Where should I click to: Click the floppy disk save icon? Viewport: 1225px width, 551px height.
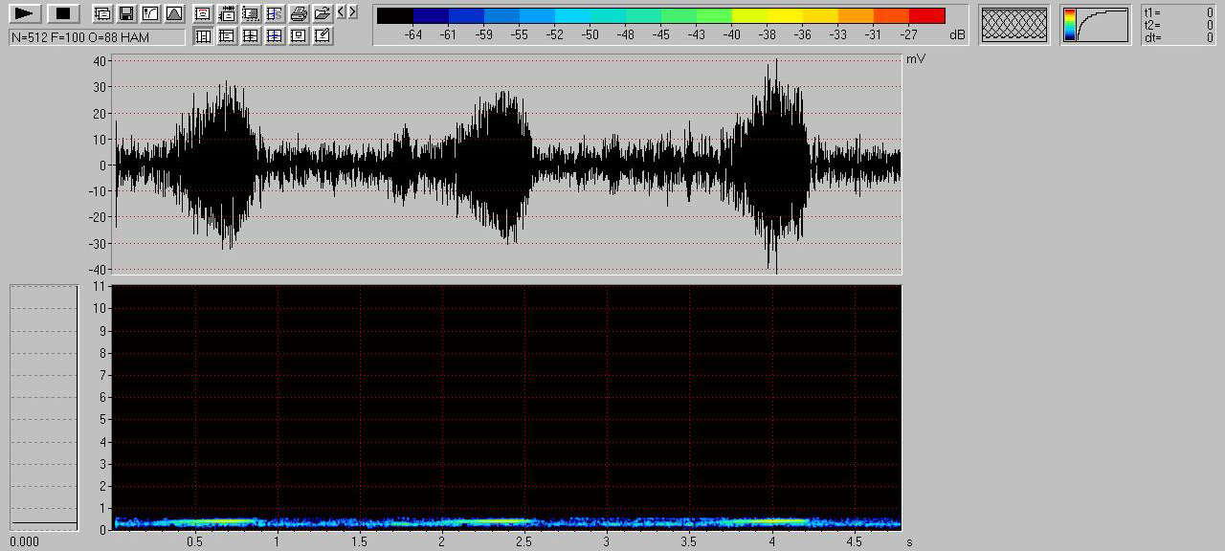[x=125, y=13]
